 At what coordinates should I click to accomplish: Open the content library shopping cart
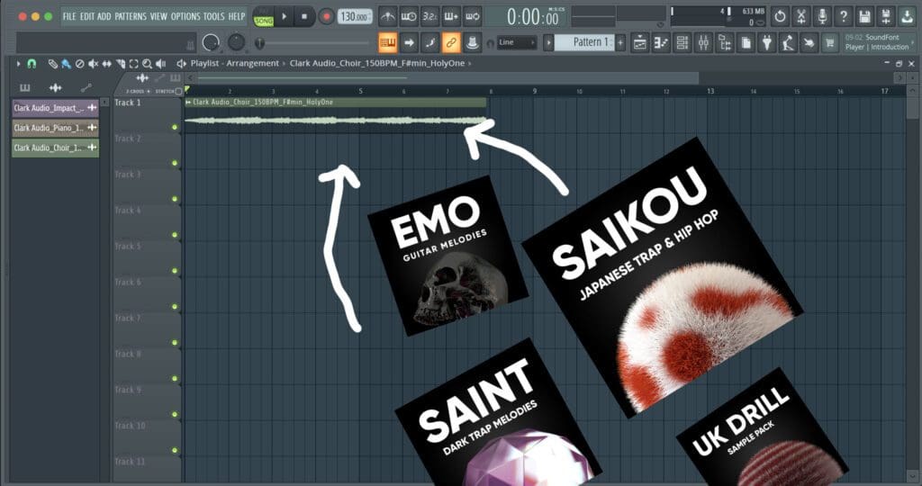click(829, 42)
